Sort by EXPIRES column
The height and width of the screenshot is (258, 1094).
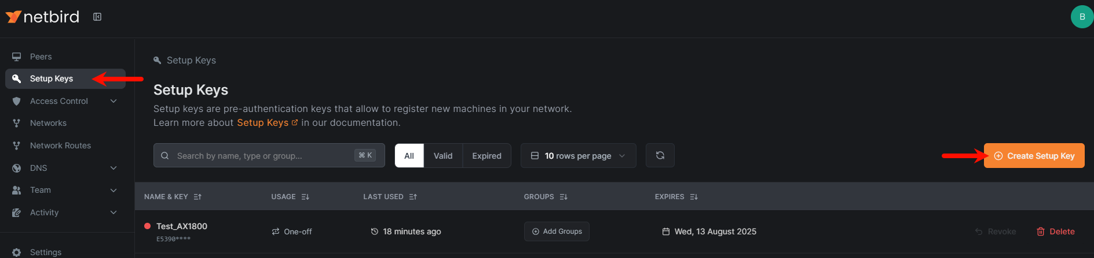(676, 197)
